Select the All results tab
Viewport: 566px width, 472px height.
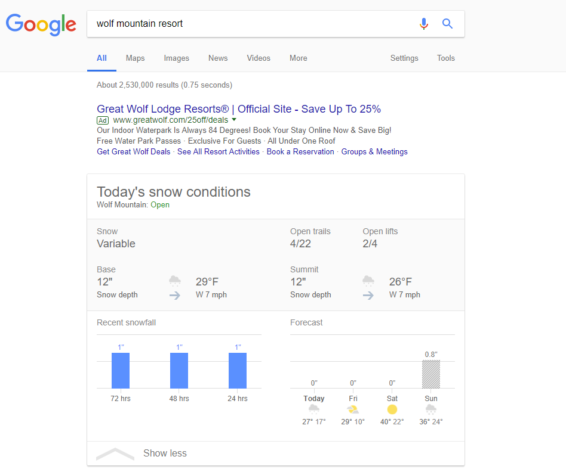pyautogui.click(x=101, y=58)
